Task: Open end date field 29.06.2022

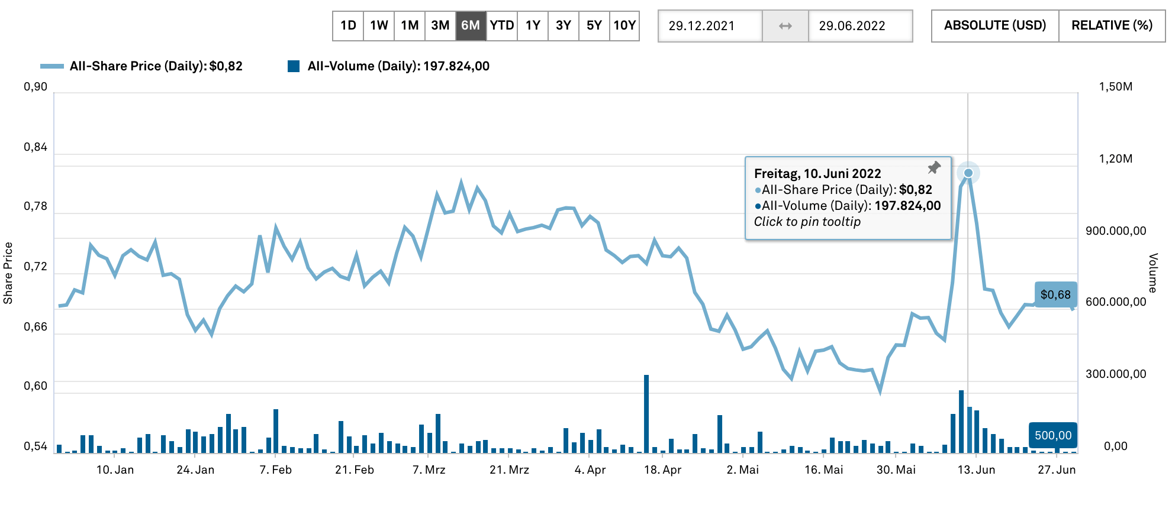Action: click(860, 26)
